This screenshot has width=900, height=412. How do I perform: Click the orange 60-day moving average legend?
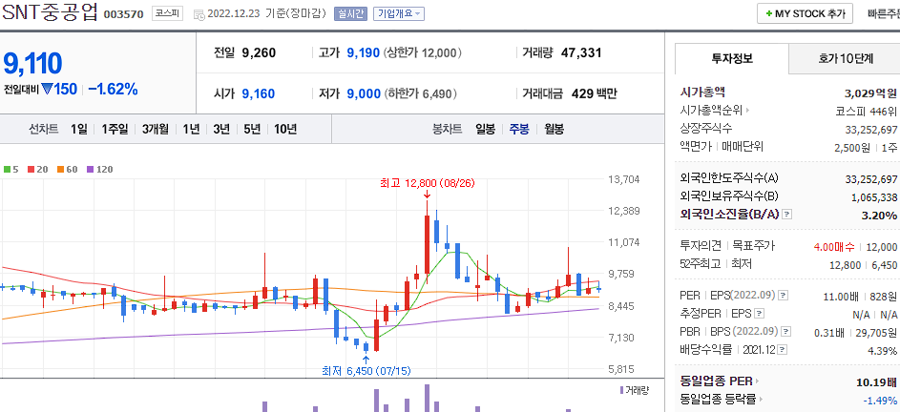(67, 169)
